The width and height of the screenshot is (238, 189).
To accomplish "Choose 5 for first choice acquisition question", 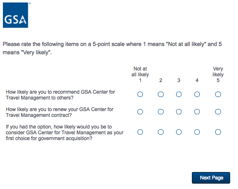I will 218,132.
